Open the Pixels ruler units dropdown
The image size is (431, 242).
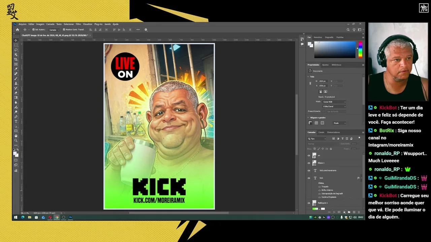[339, 123]
